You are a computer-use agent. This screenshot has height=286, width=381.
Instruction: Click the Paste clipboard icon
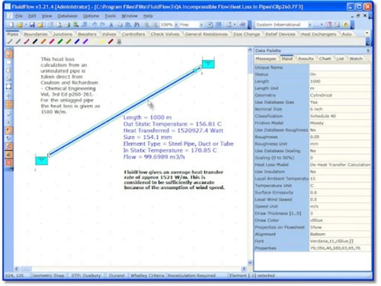point(128,24)
